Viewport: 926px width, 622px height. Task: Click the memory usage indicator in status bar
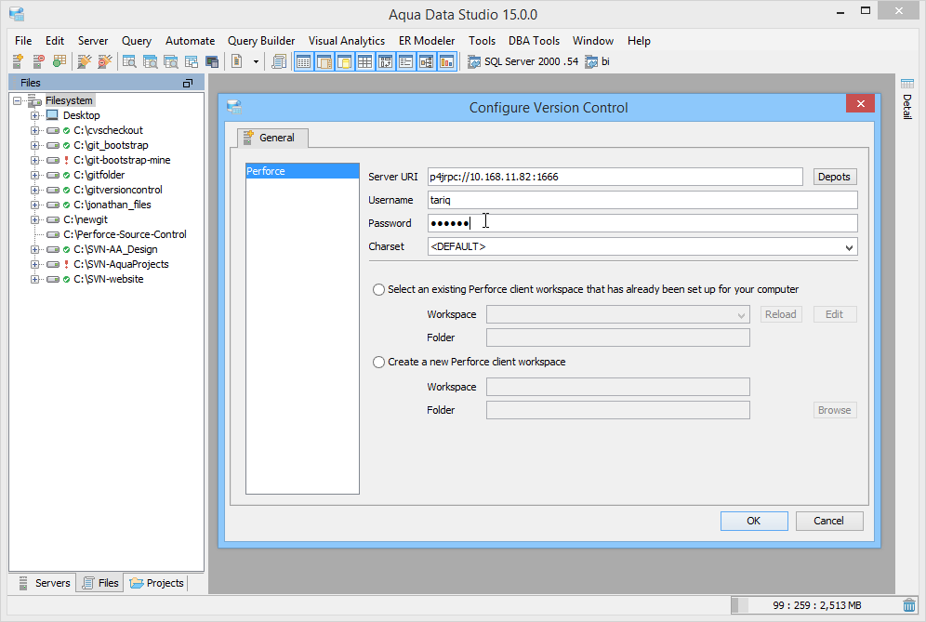tap(815, 605)
